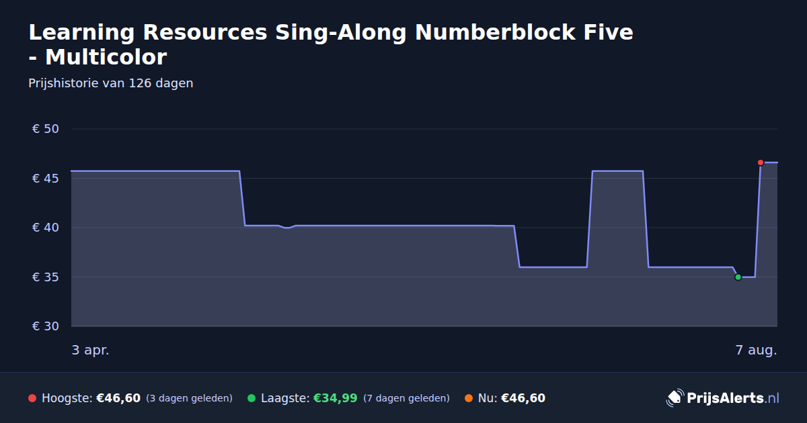This screenshot has width=807, height=423.
Task: Click the red dot beside Hoogste
Action: [x=32, y=398]
